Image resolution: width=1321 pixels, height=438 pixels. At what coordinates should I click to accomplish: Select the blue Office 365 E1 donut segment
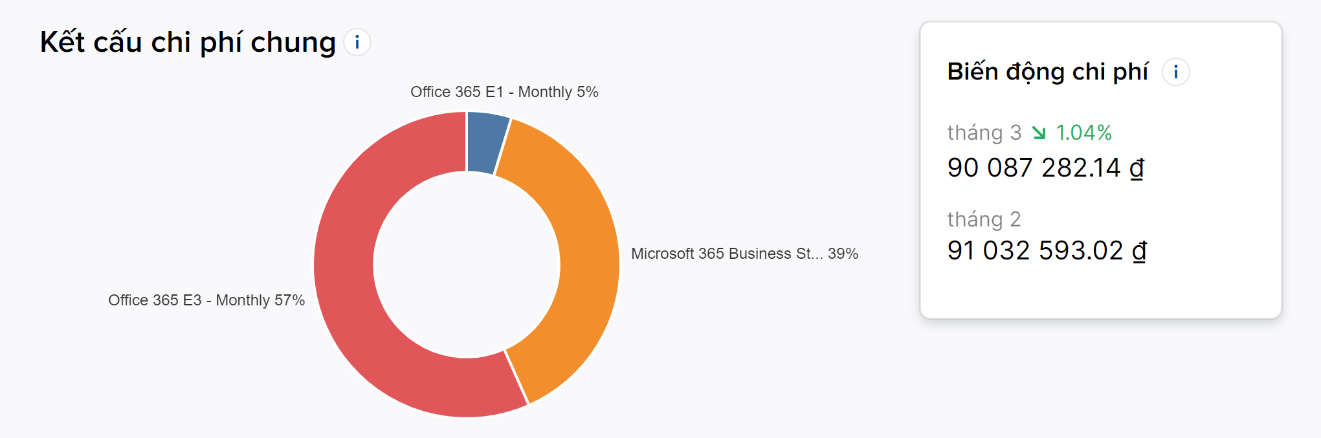(x=486, y=142)
